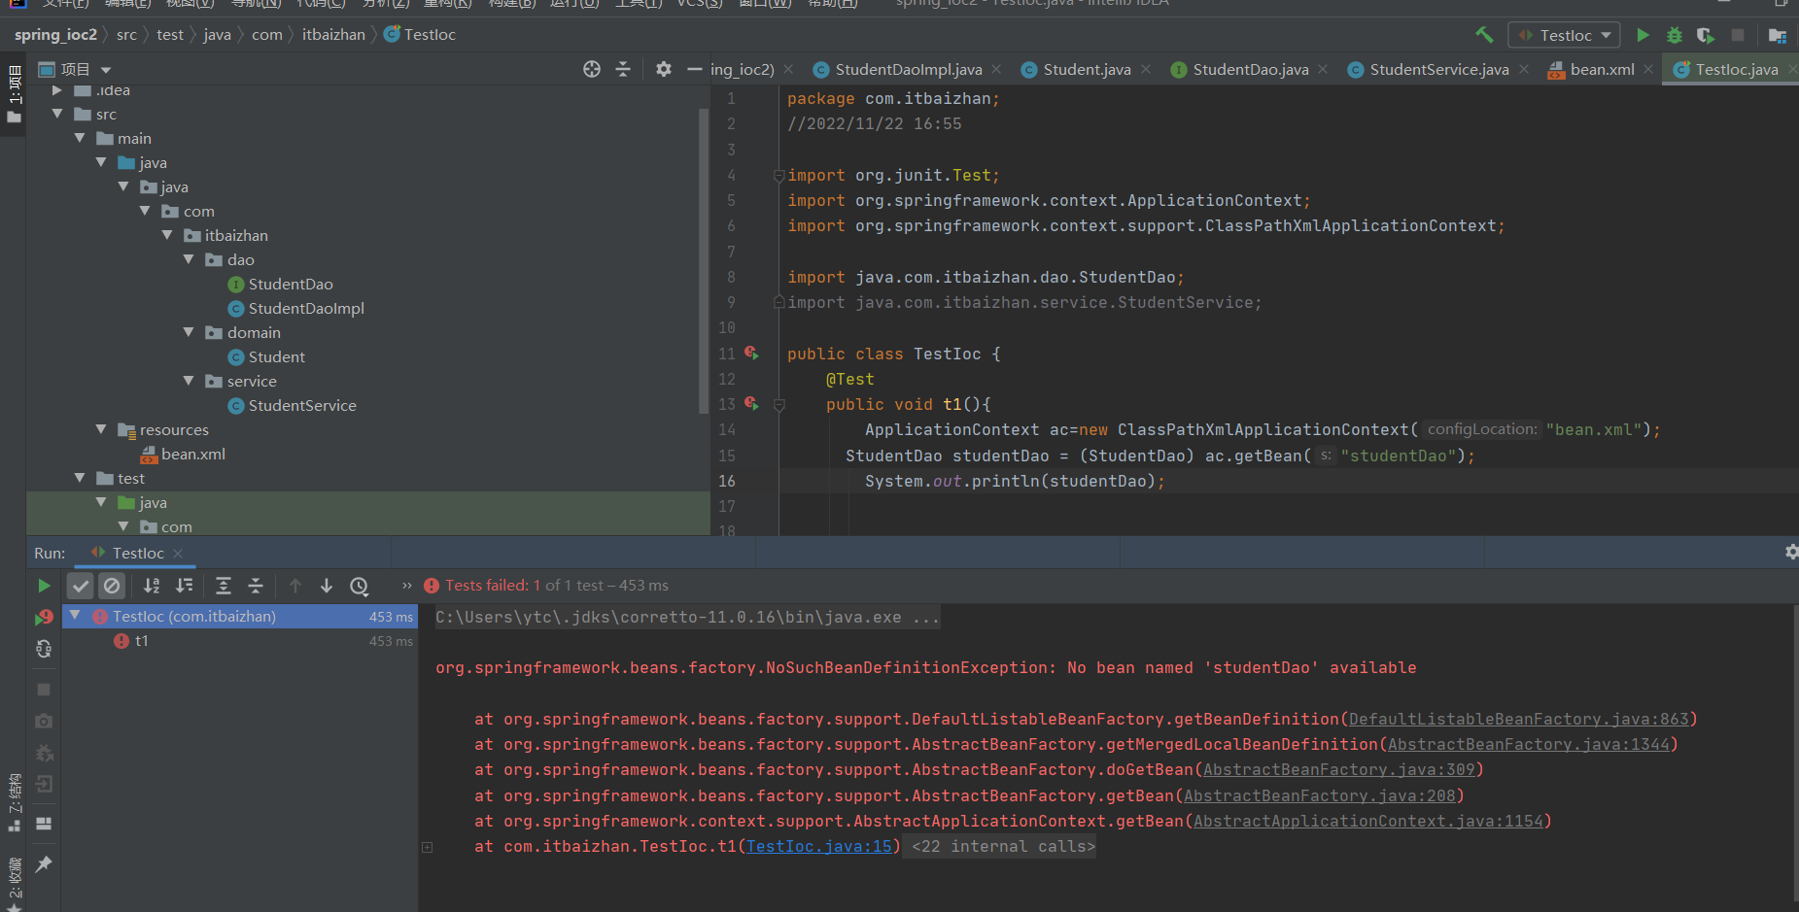Viewport: 1799px width, 912px height.
Task: Collapse all in project tree toolbar
Action: tap(623, 69)
